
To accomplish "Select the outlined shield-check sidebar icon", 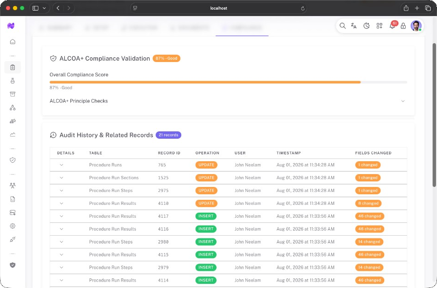I will point(12,160).
